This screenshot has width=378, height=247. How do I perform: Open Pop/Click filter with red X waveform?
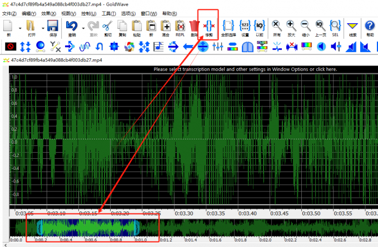[x=292, y=47]
